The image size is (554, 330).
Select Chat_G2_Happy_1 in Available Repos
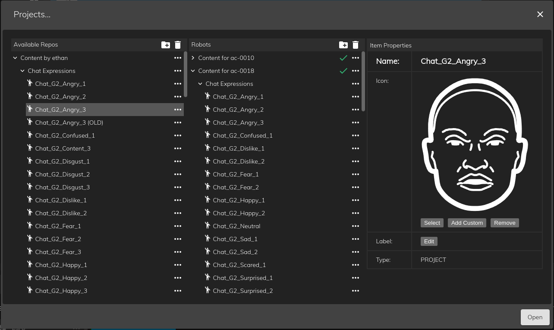(x=105, y=265)
